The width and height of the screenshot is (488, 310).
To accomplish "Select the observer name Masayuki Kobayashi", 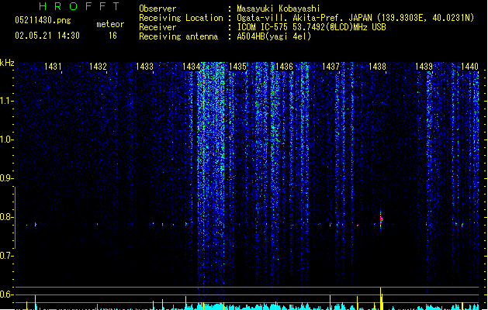I will tap(279, 9).
